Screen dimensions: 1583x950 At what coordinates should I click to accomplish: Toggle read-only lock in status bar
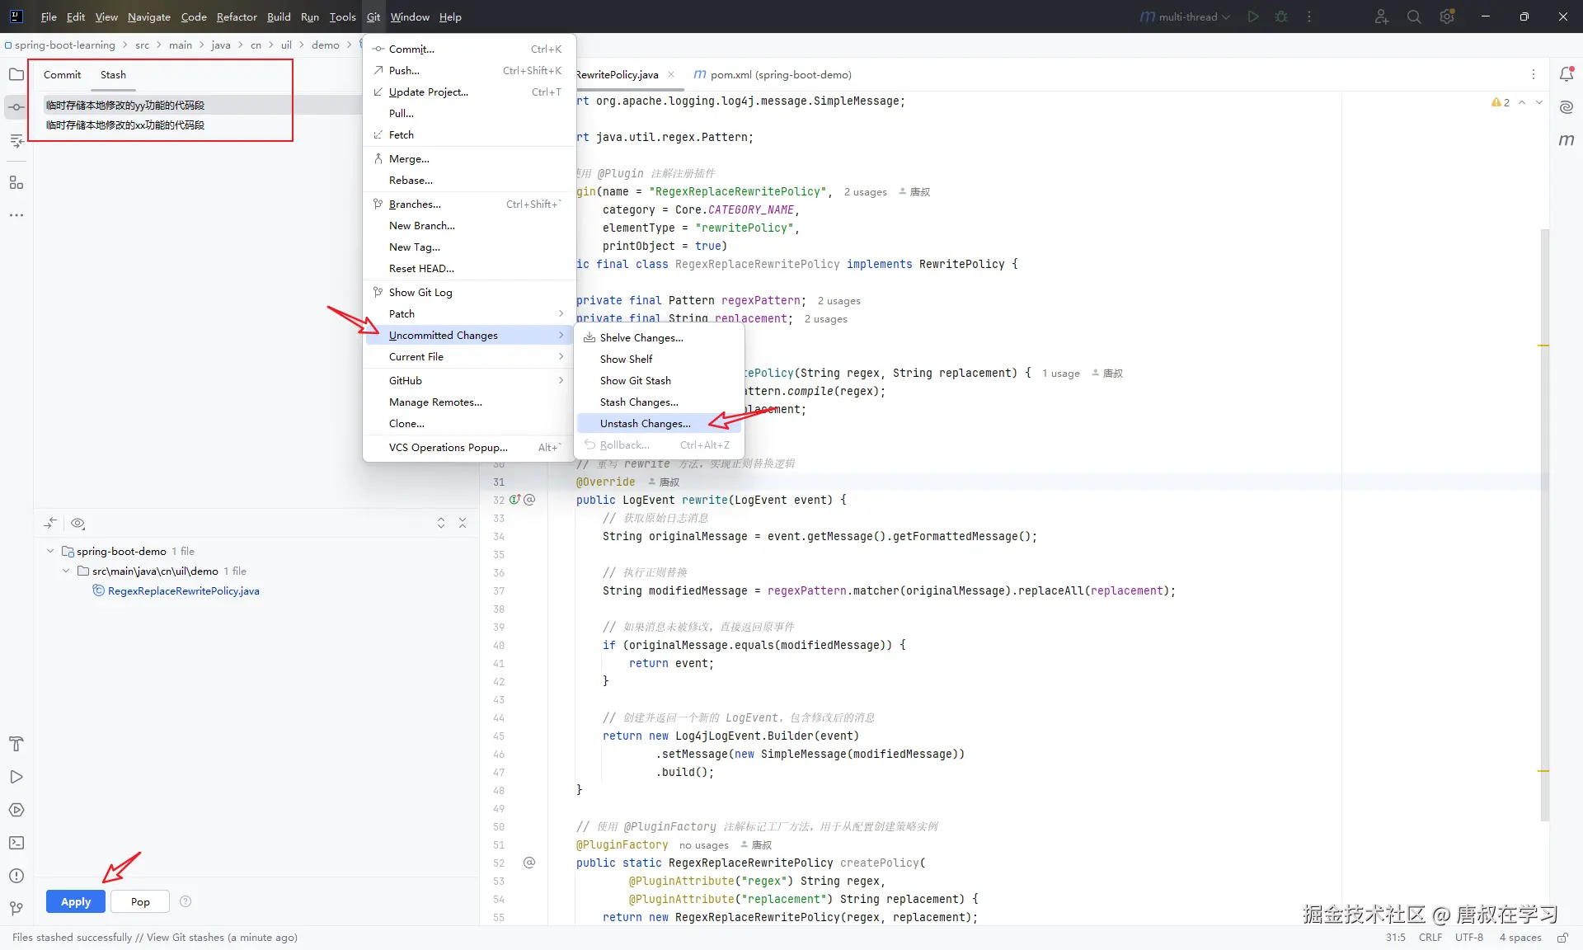1562,938
